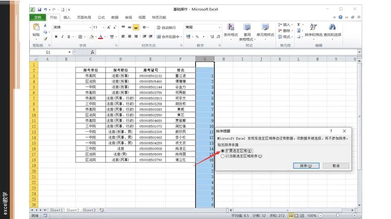Click the Decrease Decimal icon

pyautogui.click(x=218, y=37)
